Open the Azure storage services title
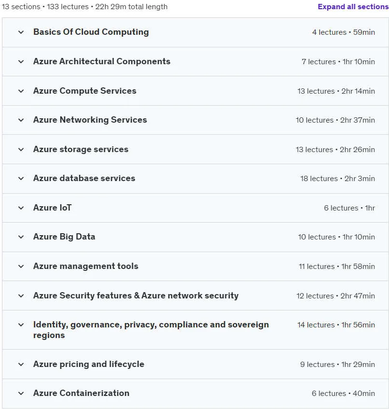 pos(81,149)
